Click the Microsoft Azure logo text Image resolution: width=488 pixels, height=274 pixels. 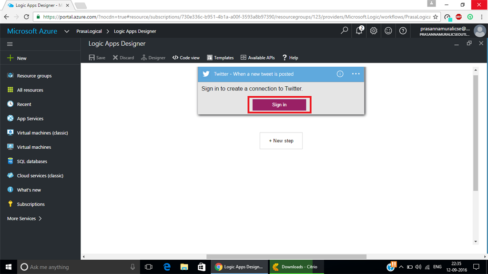click(32, 31)
